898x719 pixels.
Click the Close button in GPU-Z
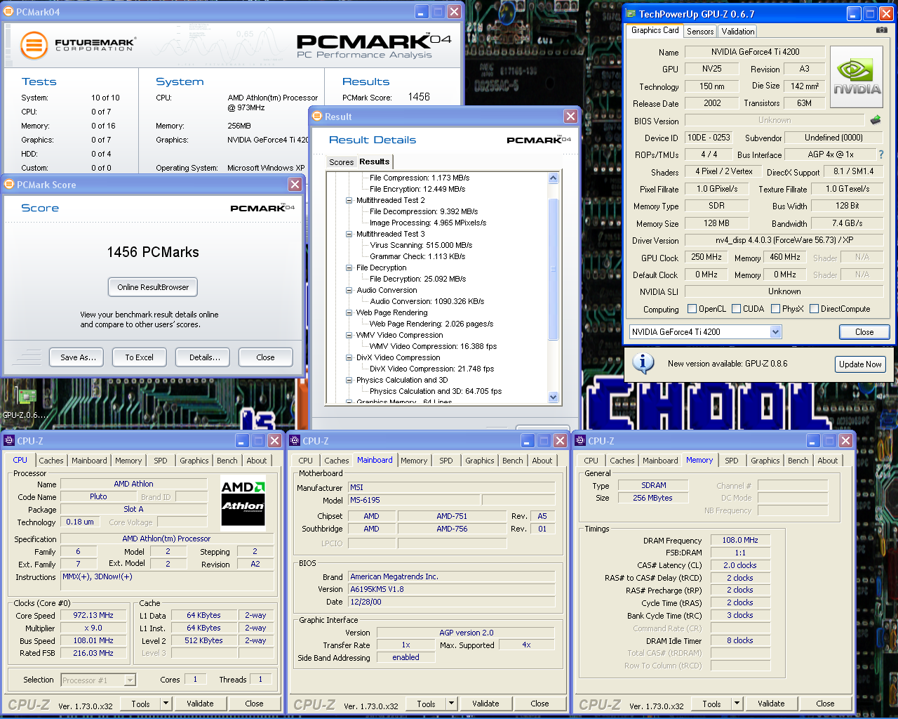click(x=864, y=332)
